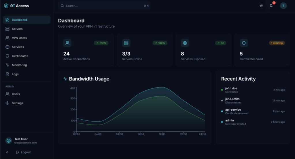Viewport: 295px width, 159px height.
Task: Open the admin Users page
Action: [x=16, y=94]
